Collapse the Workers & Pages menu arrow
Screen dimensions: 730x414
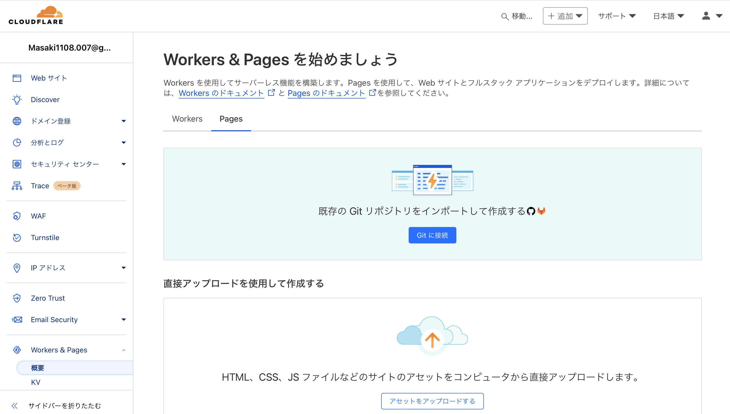tap(123, 350)
